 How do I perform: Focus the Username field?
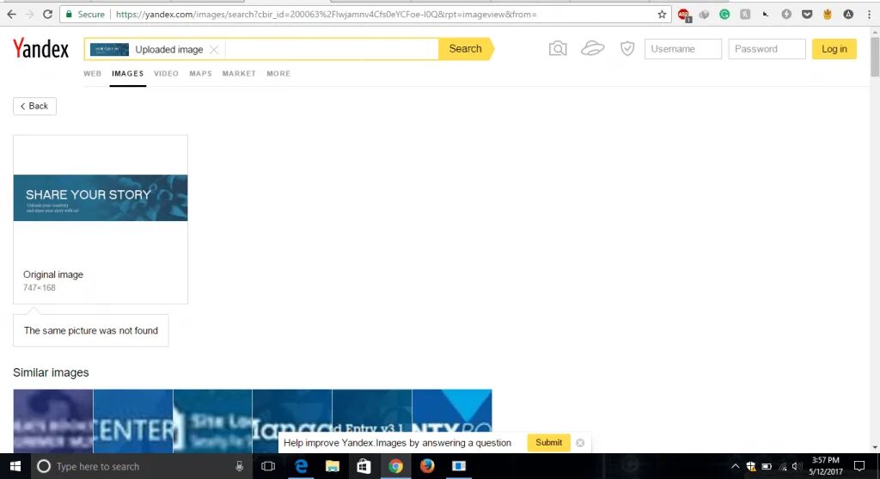(682, 49)
